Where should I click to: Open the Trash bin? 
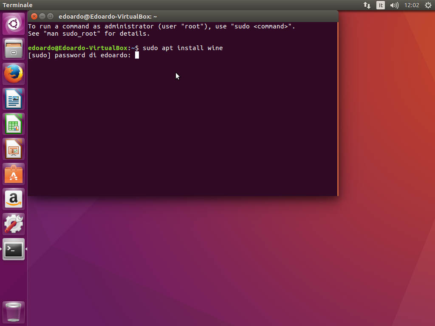coord(14,312)
